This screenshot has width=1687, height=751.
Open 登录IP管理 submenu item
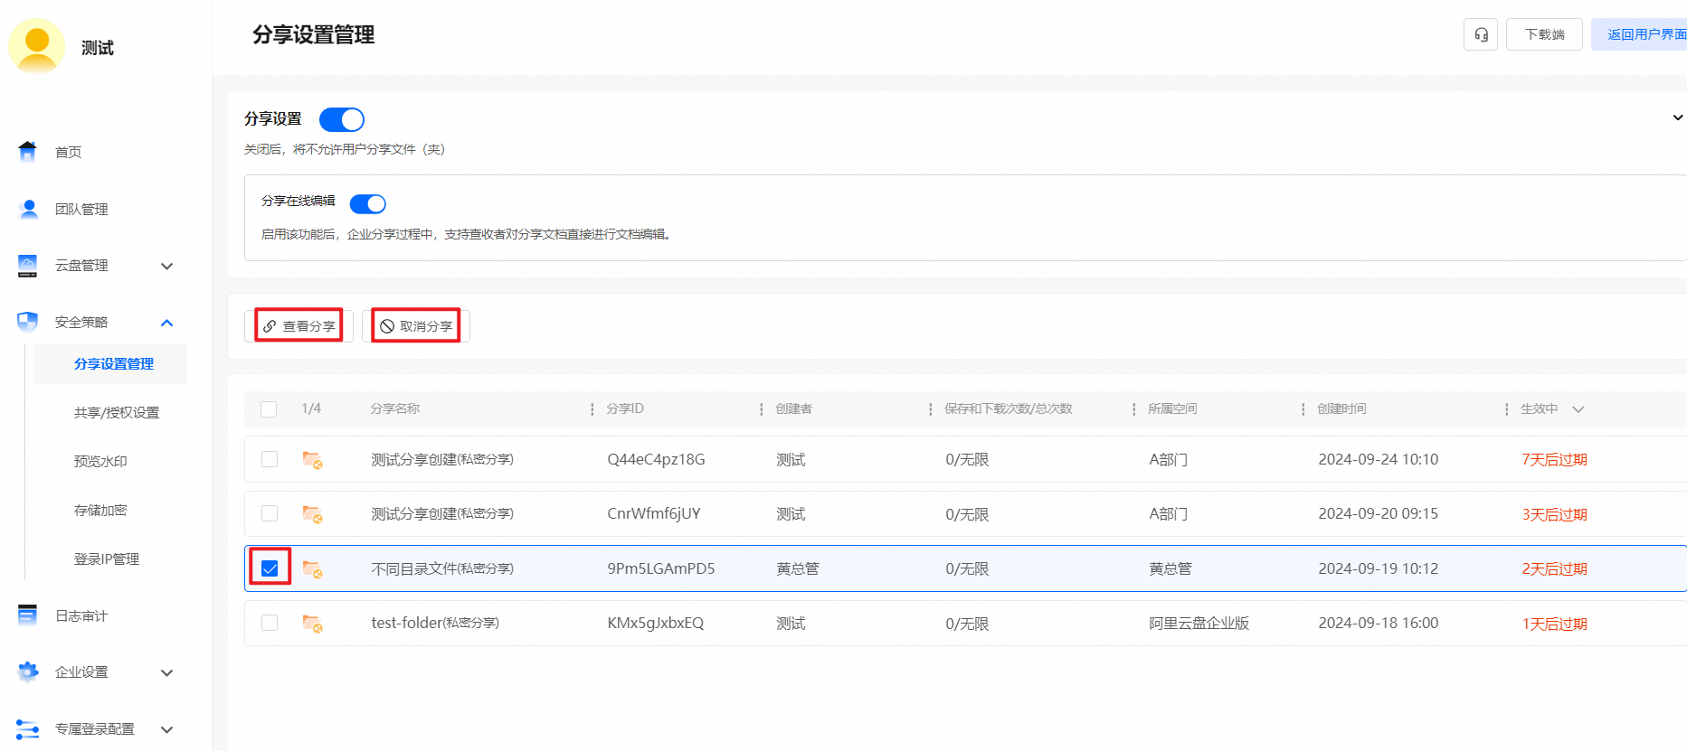107,559
